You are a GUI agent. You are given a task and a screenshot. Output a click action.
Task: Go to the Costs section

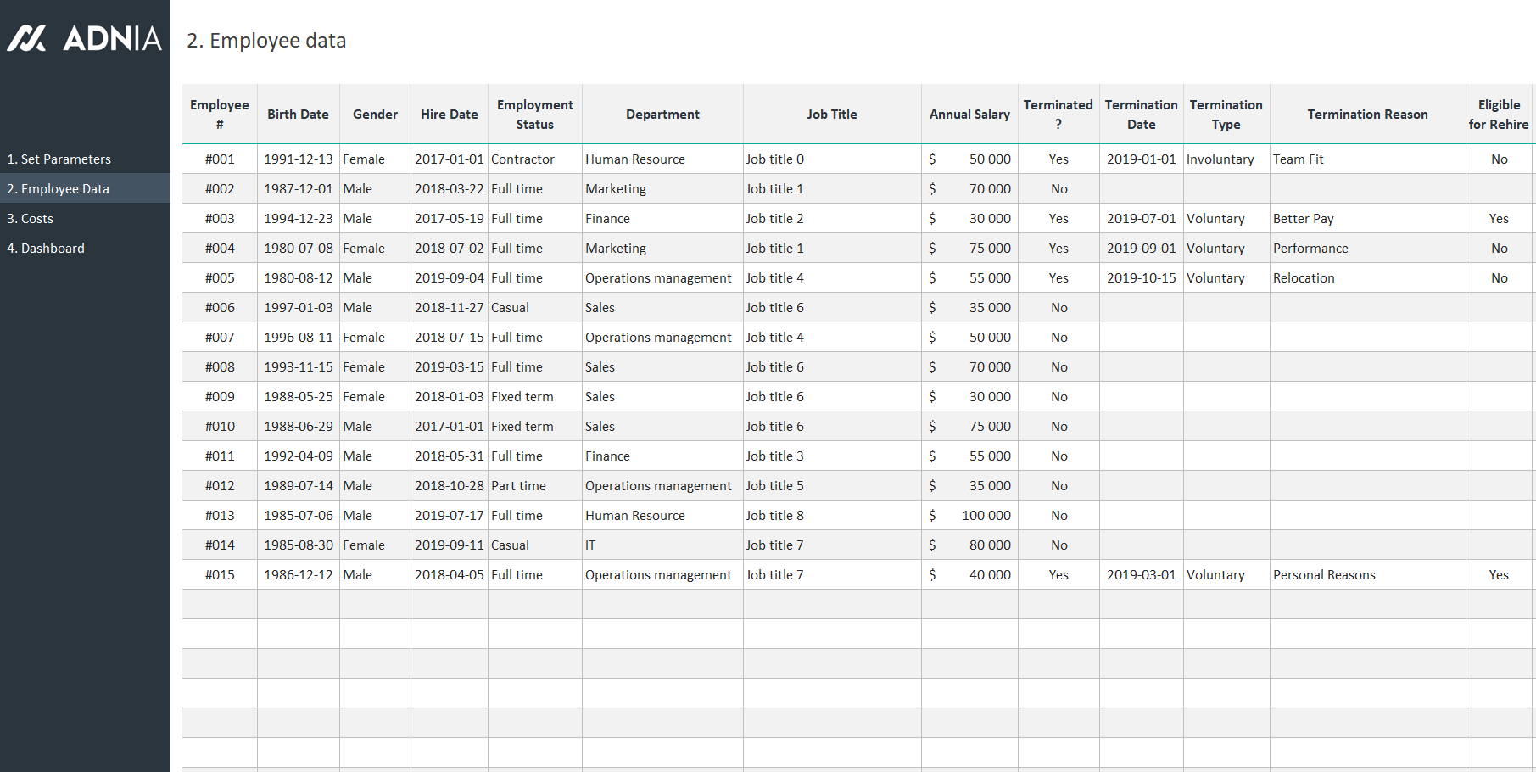31,219
